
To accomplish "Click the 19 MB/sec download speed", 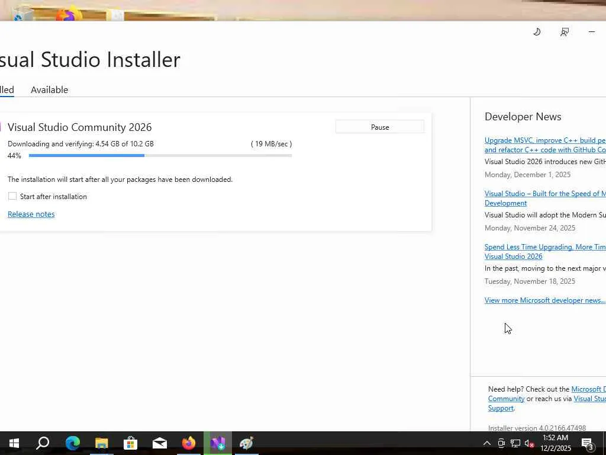I will 271,144.
